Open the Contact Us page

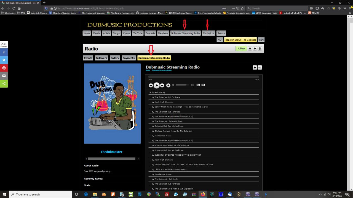(x=208, y=33)
